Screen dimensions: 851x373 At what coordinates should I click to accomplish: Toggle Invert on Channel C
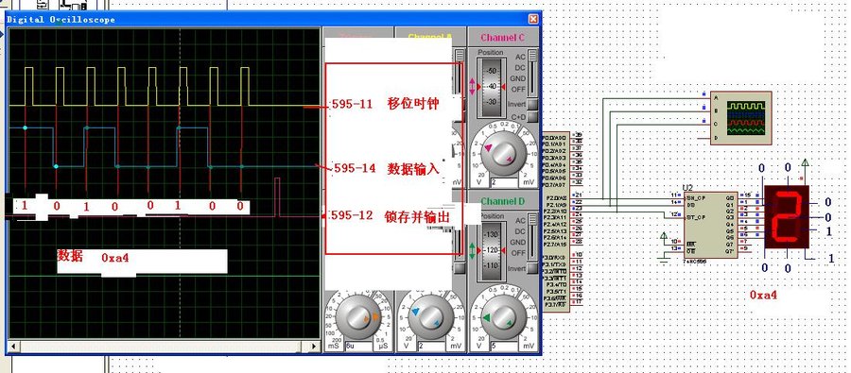tap(533, 104)
